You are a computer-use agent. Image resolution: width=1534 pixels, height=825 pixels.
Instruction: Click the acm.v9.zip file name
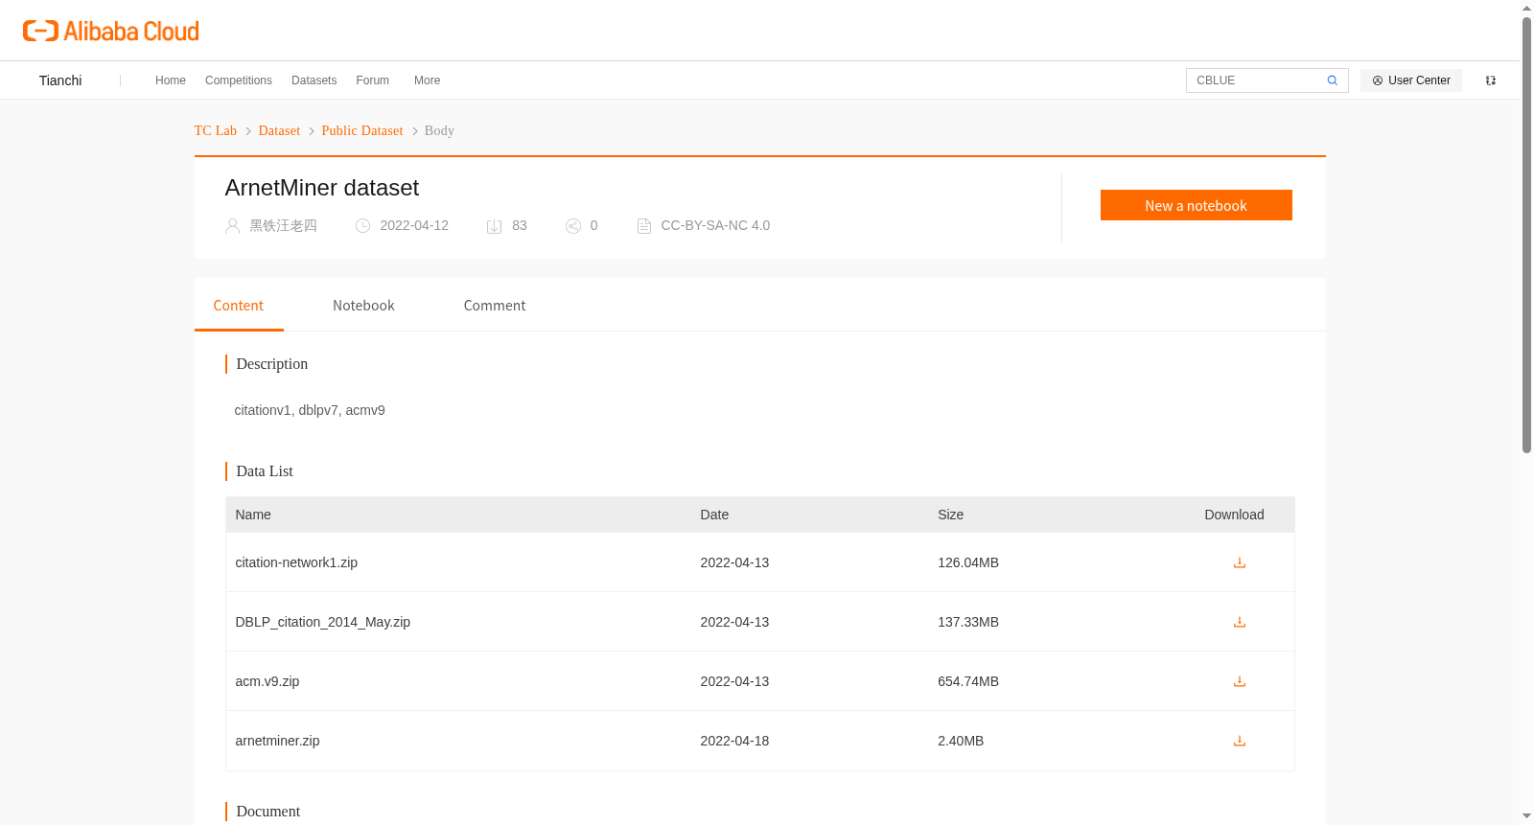click(x=267, y=681)
